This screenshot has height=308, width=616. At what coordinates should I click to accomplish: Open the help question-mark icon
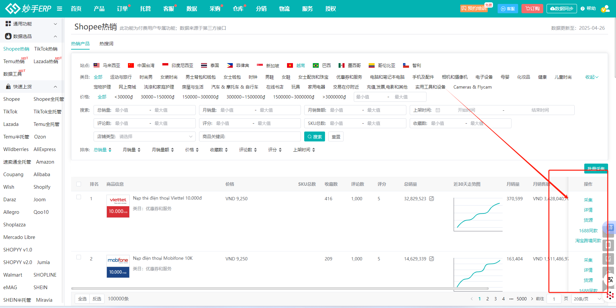[583, 9]
